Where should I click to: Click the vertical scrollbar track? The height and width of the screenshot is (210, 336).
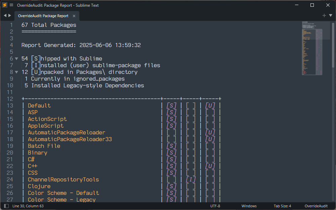334,134
